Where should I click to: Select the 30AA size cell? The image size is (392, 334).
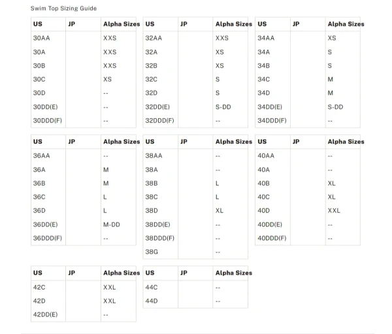(x=42, y=38)
